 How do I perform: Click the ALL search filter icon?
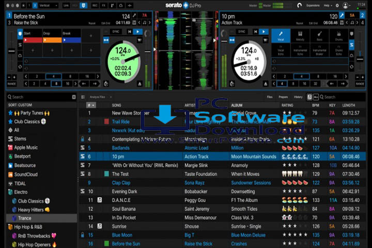pos(316,97)
